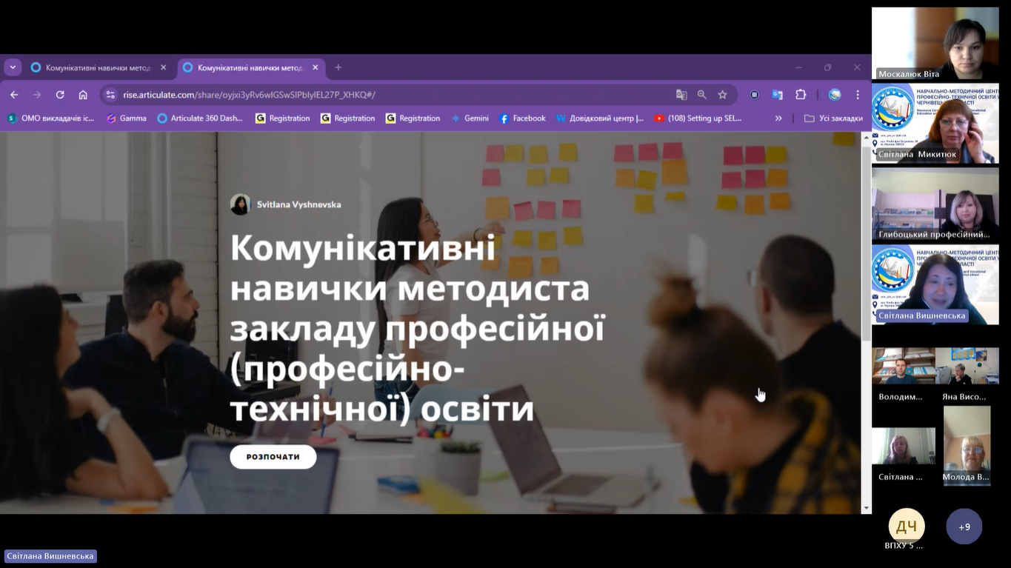Screen dimensions: 1011x568
Task: Open the Gemini bookmark
Action: click(470, 118)
